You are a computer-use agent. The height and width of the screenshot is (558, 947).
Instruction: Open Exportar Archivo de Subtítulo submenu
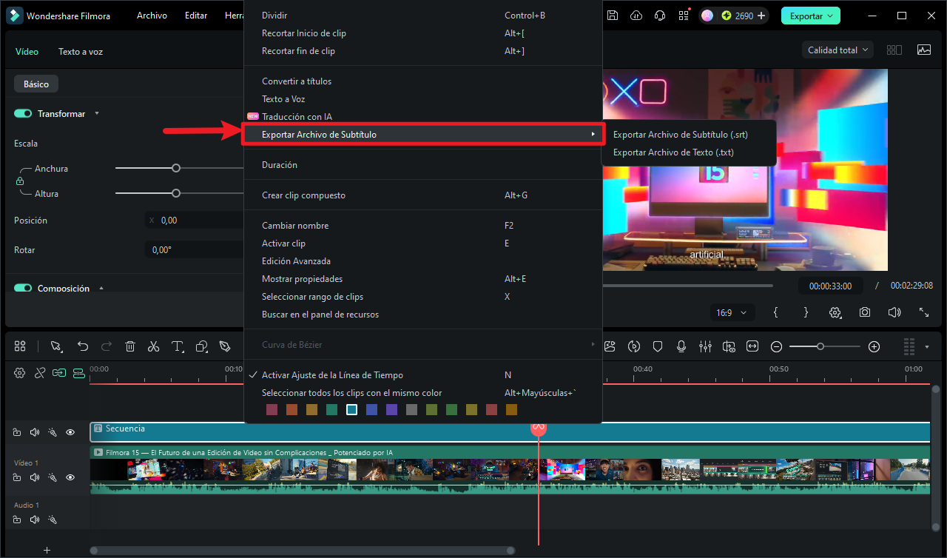coord(422,134)
